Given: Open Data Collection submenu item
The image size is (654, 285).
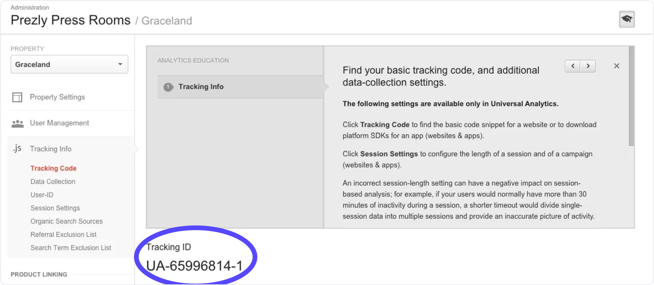Looking at the screenshot, I should click(x=53, y=182).
